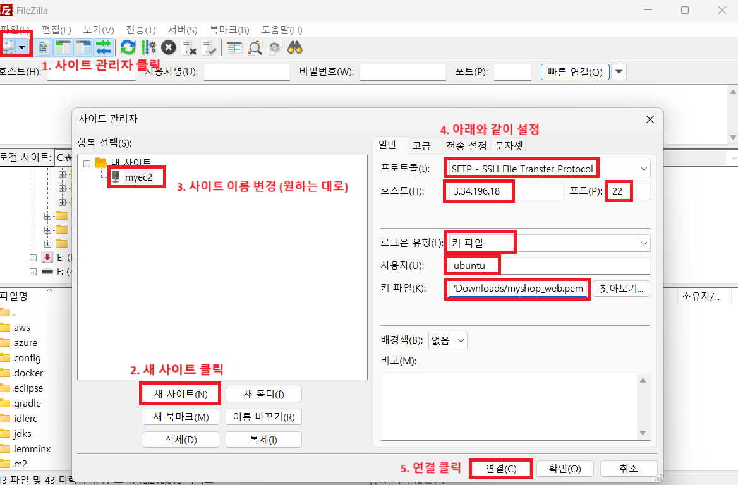Close the 사이트 관리자 dialog
738x485 pixels.
point(650,119)
